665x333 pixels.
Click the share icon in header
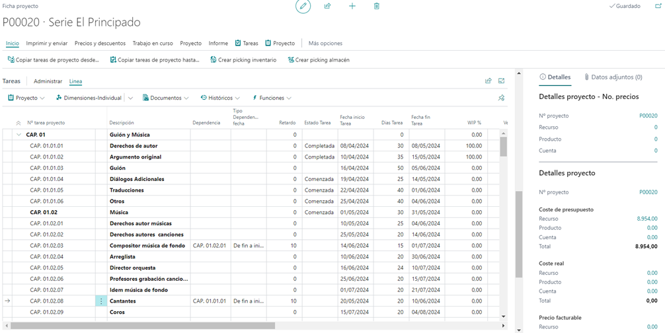(x=327, y=7)
